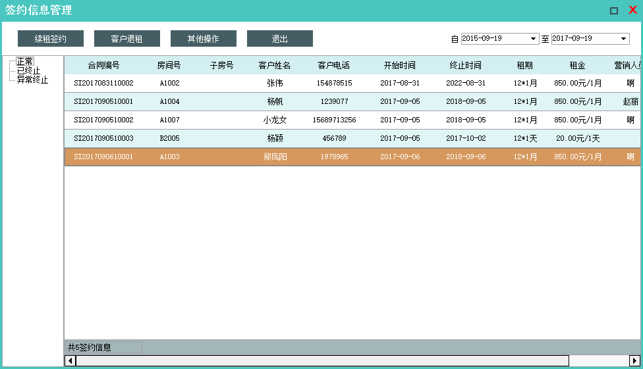Click the 客户退租 button
The height and width of the screenshot is (369, 643).
pos(127,39)
